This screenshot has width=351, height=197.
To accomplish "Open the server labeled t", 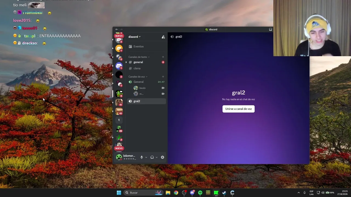I will pos(119,120).
